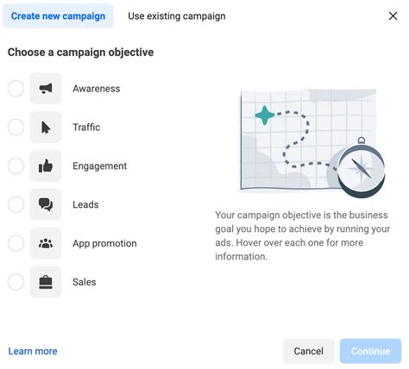The height and width of the screenshot is (369, 409).
Task: Click the map and compass illustration
Action: coord(312,143)
